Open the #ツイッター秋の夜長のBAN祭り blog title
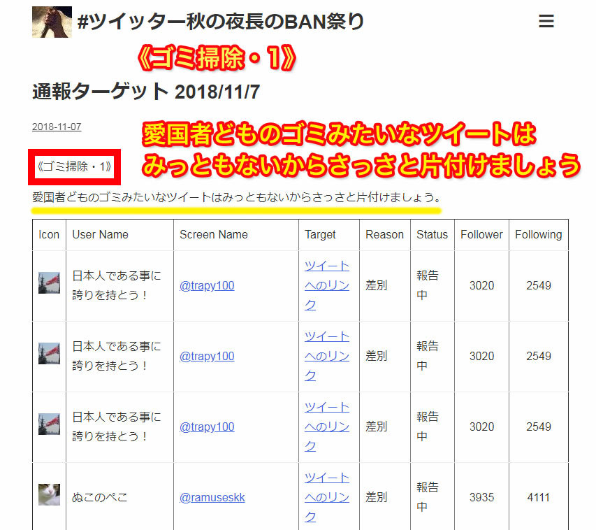 [x=221, y=21]
